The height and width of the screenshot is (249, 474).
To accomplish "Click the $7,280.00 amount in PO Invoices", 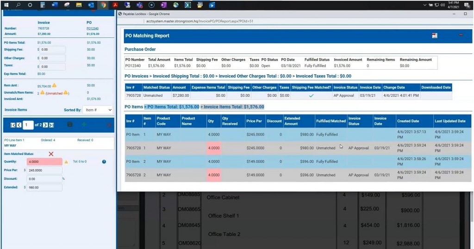I will click(181, 95).
